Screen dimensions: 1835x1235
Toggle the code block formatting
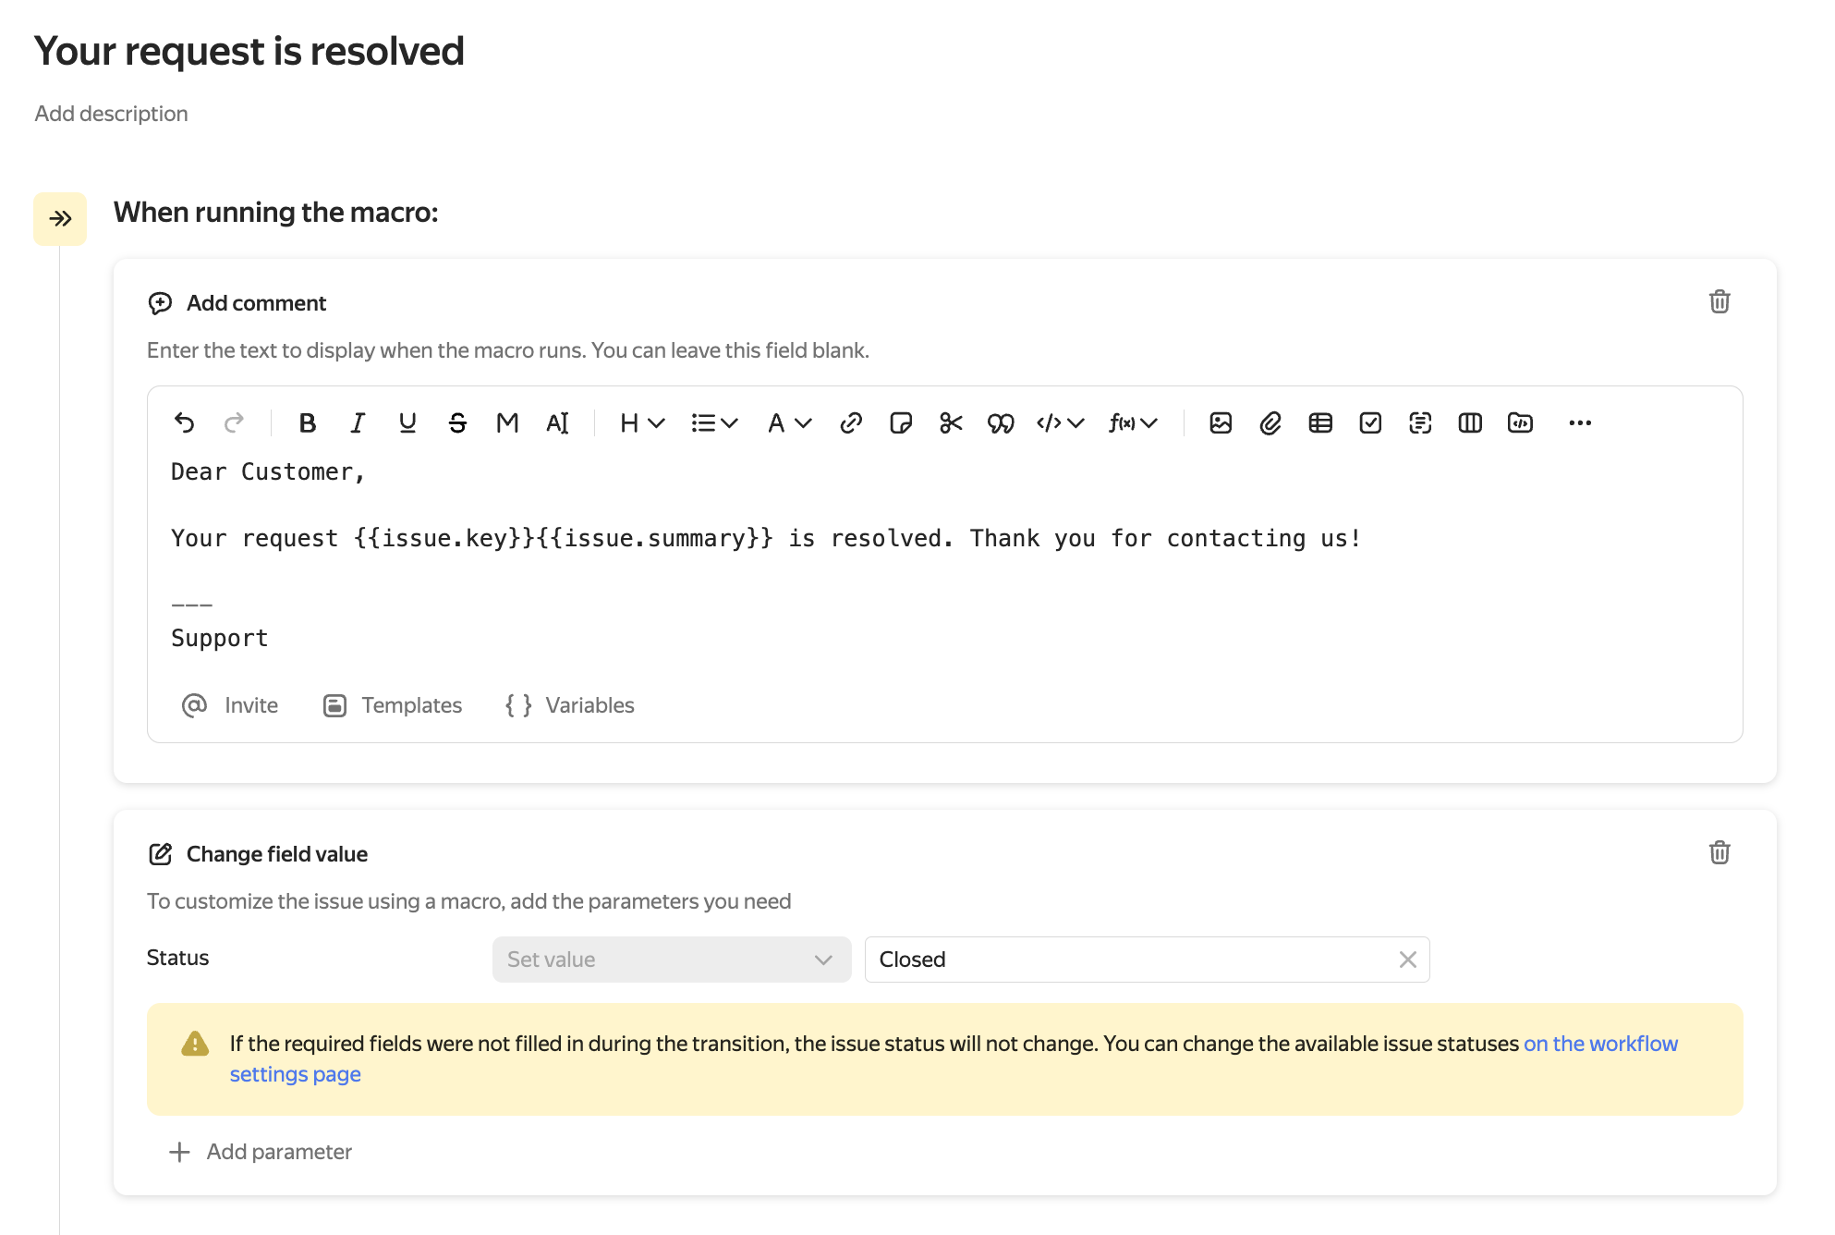click(x=1057, y=422)
